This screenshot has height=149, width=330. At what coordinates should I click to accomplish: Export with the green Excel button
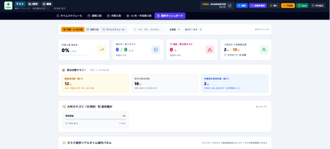click(x=302, y=6)
